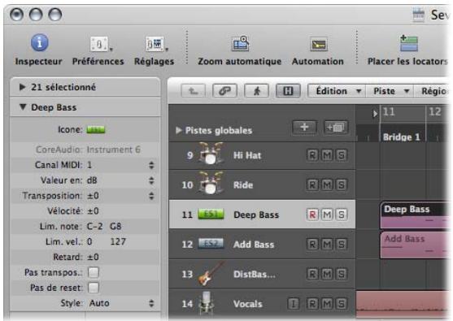Viewport: 453px width, 321px height.
Task: Click Placer les locators icon
Action: [408, 43]
